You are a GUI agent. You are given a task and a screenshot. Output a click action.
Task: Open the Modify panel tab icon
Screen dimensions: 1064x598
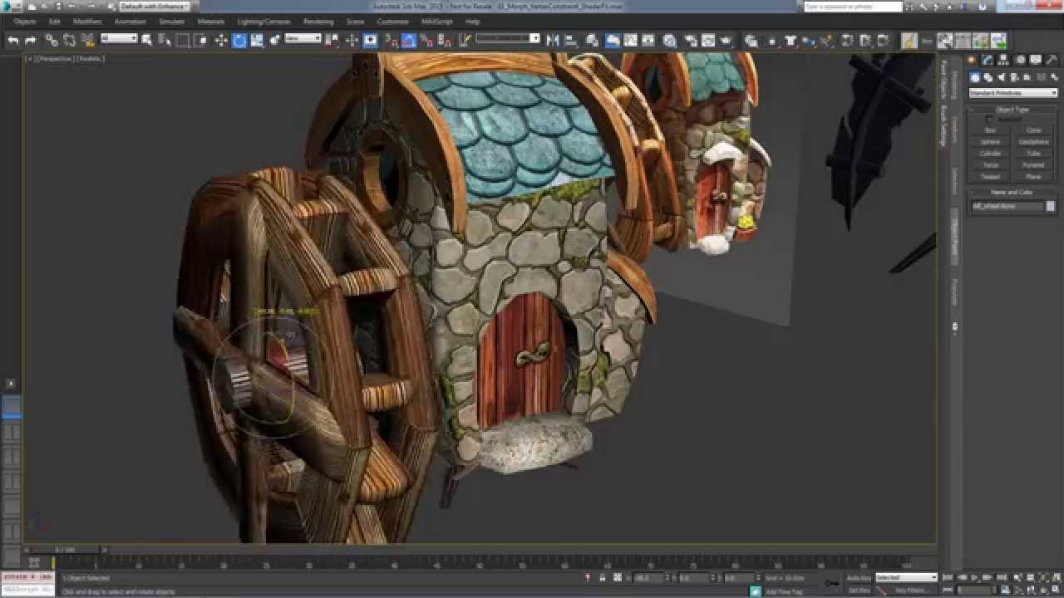988,61
